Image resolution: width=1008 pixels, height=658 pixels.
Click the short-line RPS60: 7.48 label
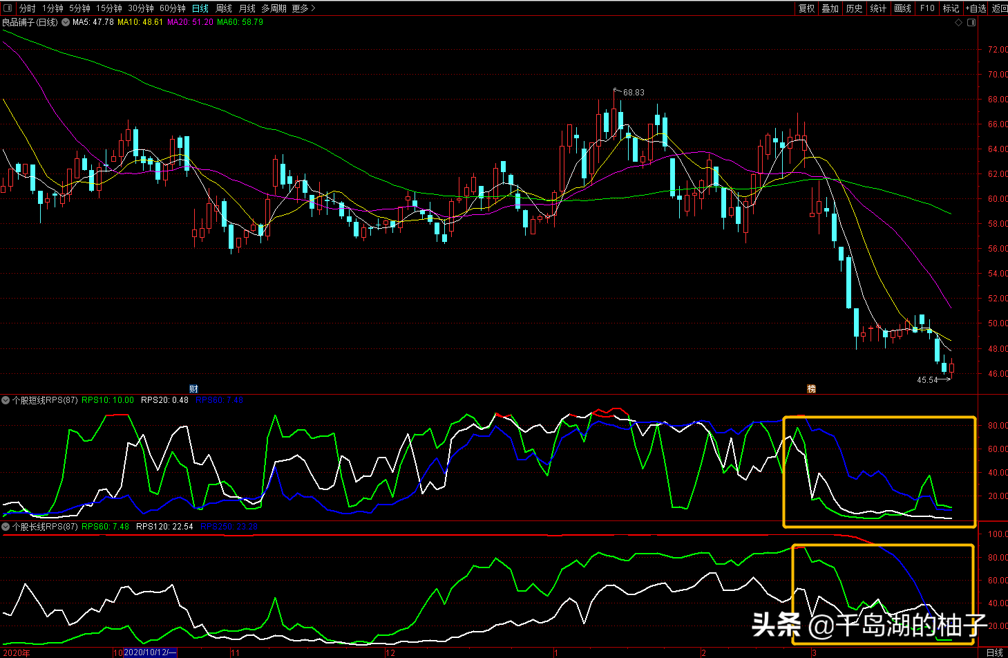click(219, 400)
